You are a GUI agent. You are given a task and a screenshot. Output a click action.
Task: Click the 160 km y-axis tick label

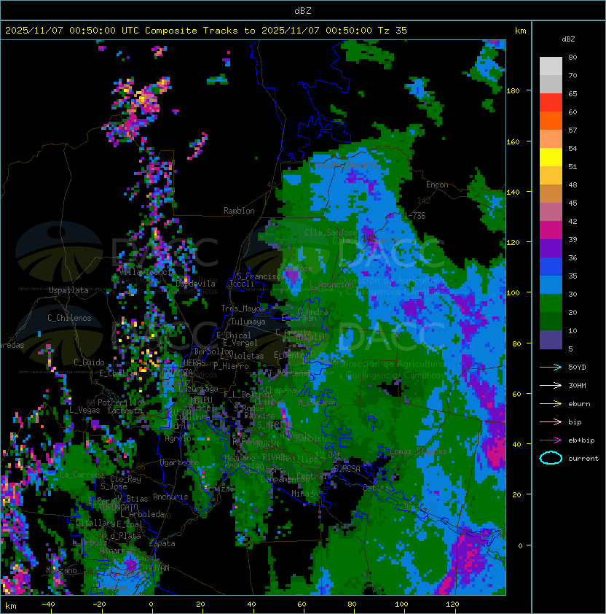coord(513,141)
